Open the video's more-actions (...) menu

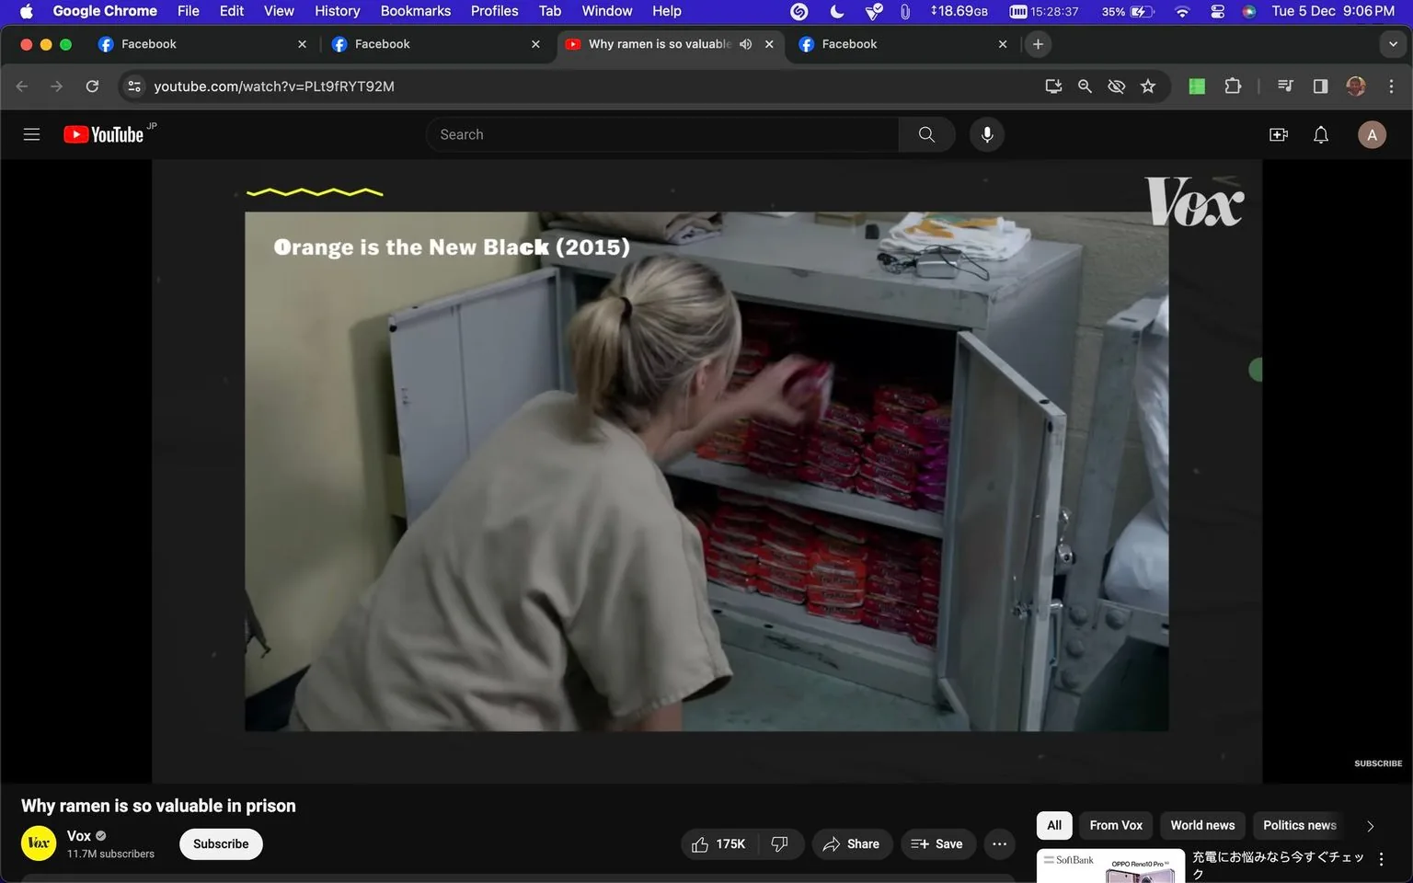click(x=999, y=843)
